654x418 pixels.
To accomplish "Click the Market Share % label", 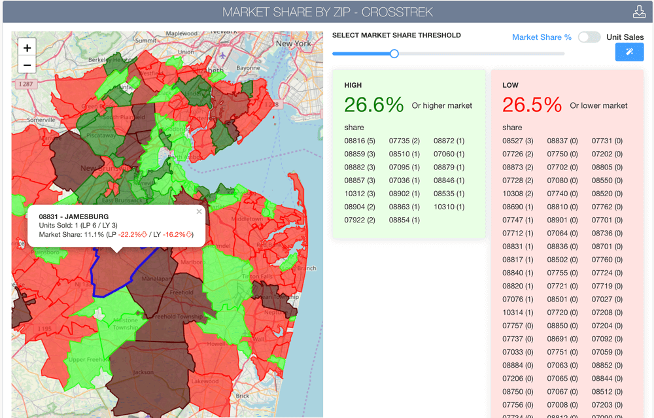I will pos(542,37).
